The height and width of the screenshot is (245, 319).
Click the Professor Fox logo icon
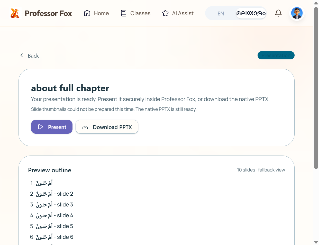click(15, 13)
